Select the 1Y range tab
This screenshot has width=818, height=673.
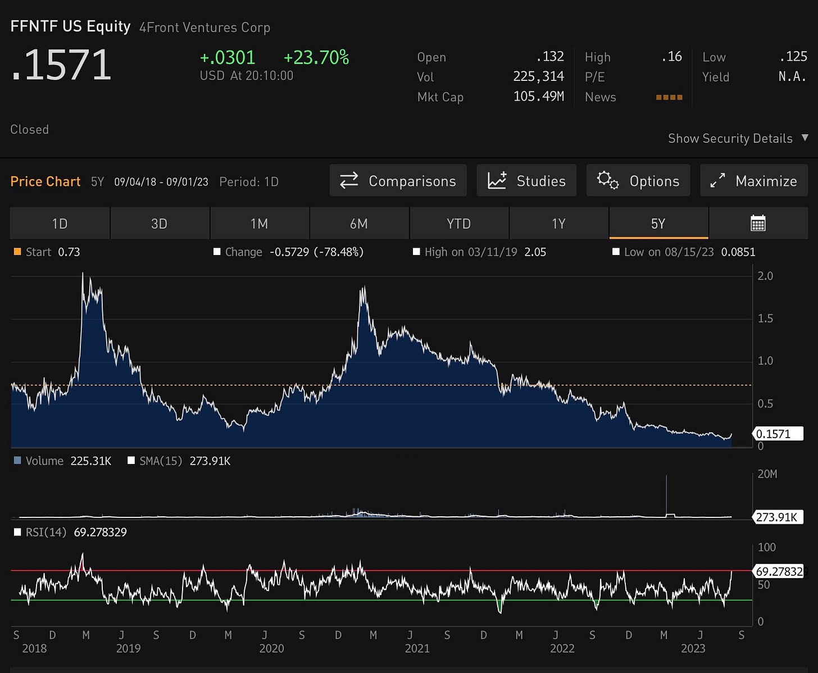[x=558, y=224]
